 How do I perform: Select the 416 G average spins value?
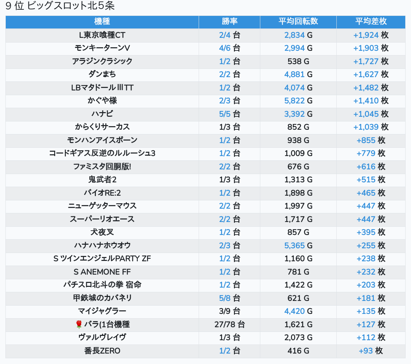pyautogui.click(x=298, y=351)
